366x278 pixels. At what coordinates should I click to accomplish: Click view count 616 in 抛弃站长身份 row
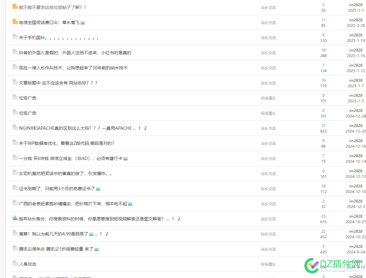[x=323, y=222]
